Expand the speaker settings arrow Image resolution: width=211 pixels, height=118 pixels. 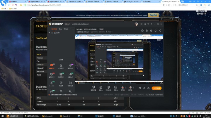[133, 88]
